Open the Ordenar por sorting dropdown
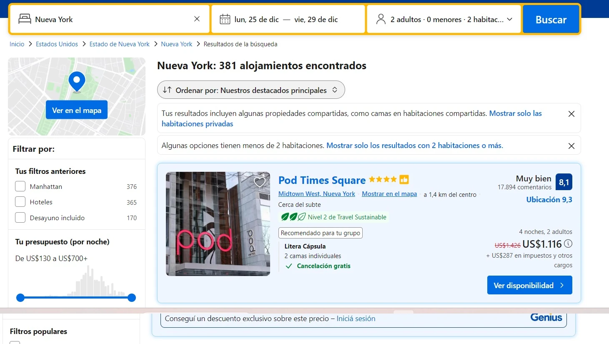This screenshot has height=344, width=609. 251,90
